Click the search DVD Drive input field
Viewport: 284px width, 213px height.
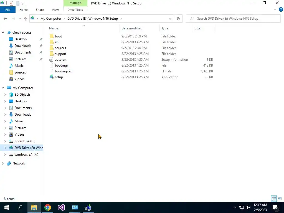(x=233, y=19)
